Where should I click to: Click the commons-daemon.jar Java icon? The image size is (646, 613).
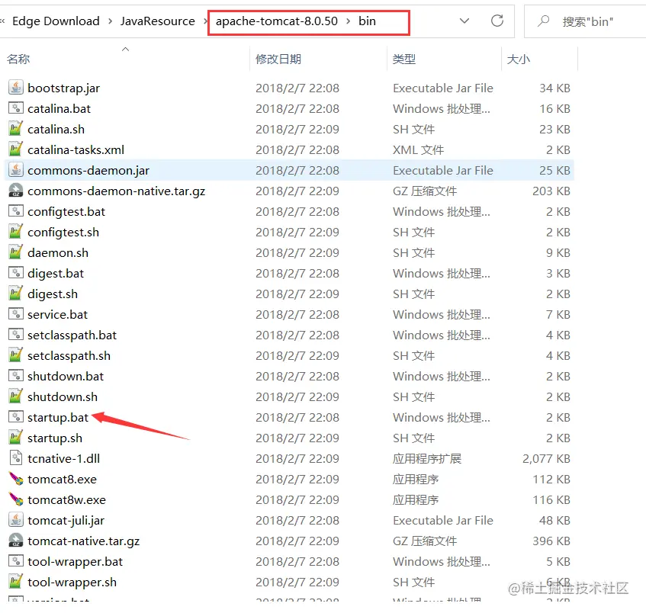point(16,170)
